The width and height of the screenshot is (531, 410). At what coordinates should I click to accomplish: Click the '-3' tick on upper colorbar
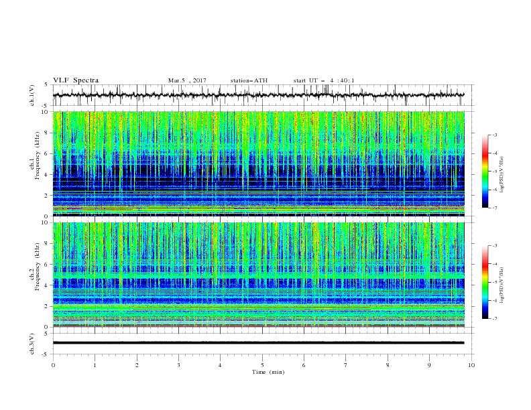(494, 135)
